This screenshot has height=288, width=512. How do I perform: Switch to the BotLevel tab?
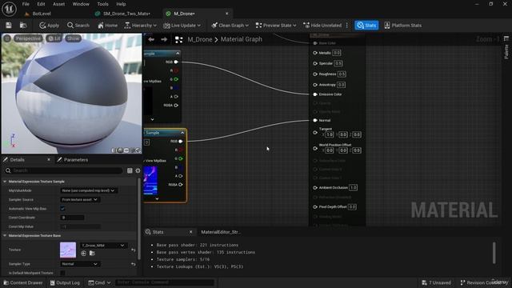pos(42,14)
